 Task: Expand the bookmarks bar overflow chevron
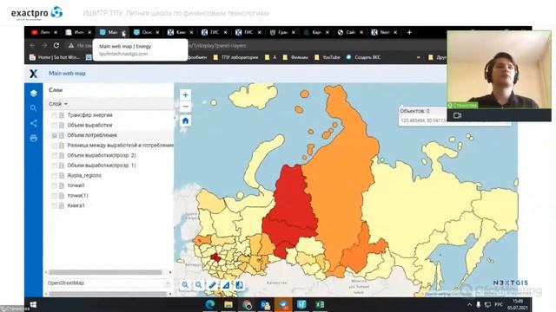(419, 57)
